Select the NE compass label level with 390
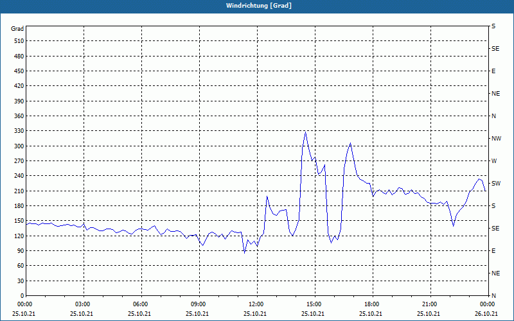The image size is (514, 321). pyautogui.click(x=495, y=94)
